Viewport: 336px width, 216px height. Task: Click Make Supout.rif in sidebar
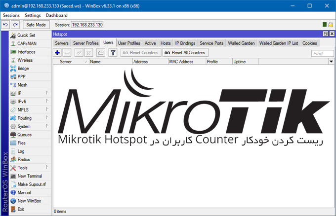coord(30,184)
